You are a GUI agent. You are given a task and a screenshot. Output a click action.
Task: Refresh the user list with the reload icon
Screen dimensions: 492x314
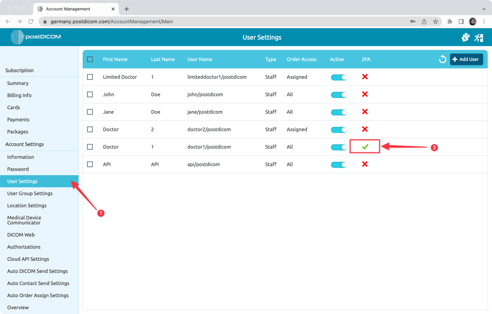(442, 59)
